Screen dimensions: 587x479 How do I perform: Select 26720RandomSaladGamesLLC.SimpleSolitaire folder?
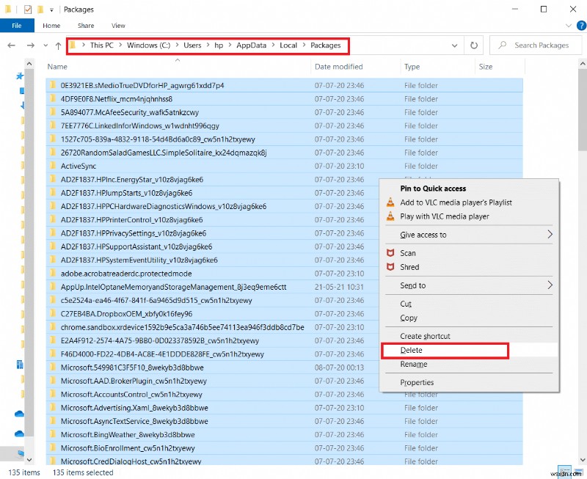[164, 153]
